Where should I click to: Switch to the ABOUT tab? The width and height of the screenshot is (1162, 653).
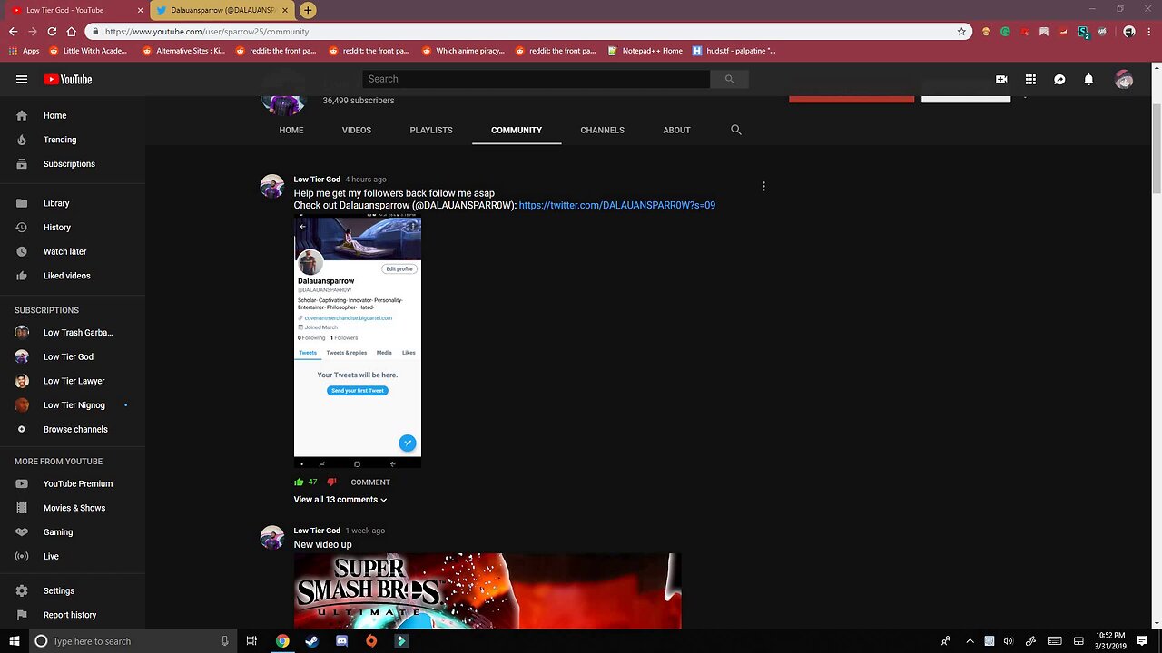(x=676, y=130)
